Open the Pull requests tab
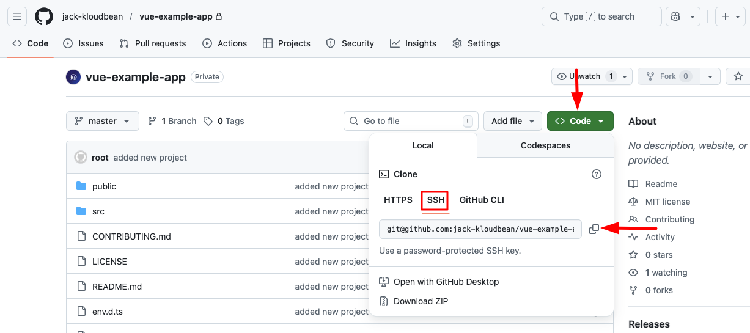Viewport: 750px width, 333px height. pos(153,43)
